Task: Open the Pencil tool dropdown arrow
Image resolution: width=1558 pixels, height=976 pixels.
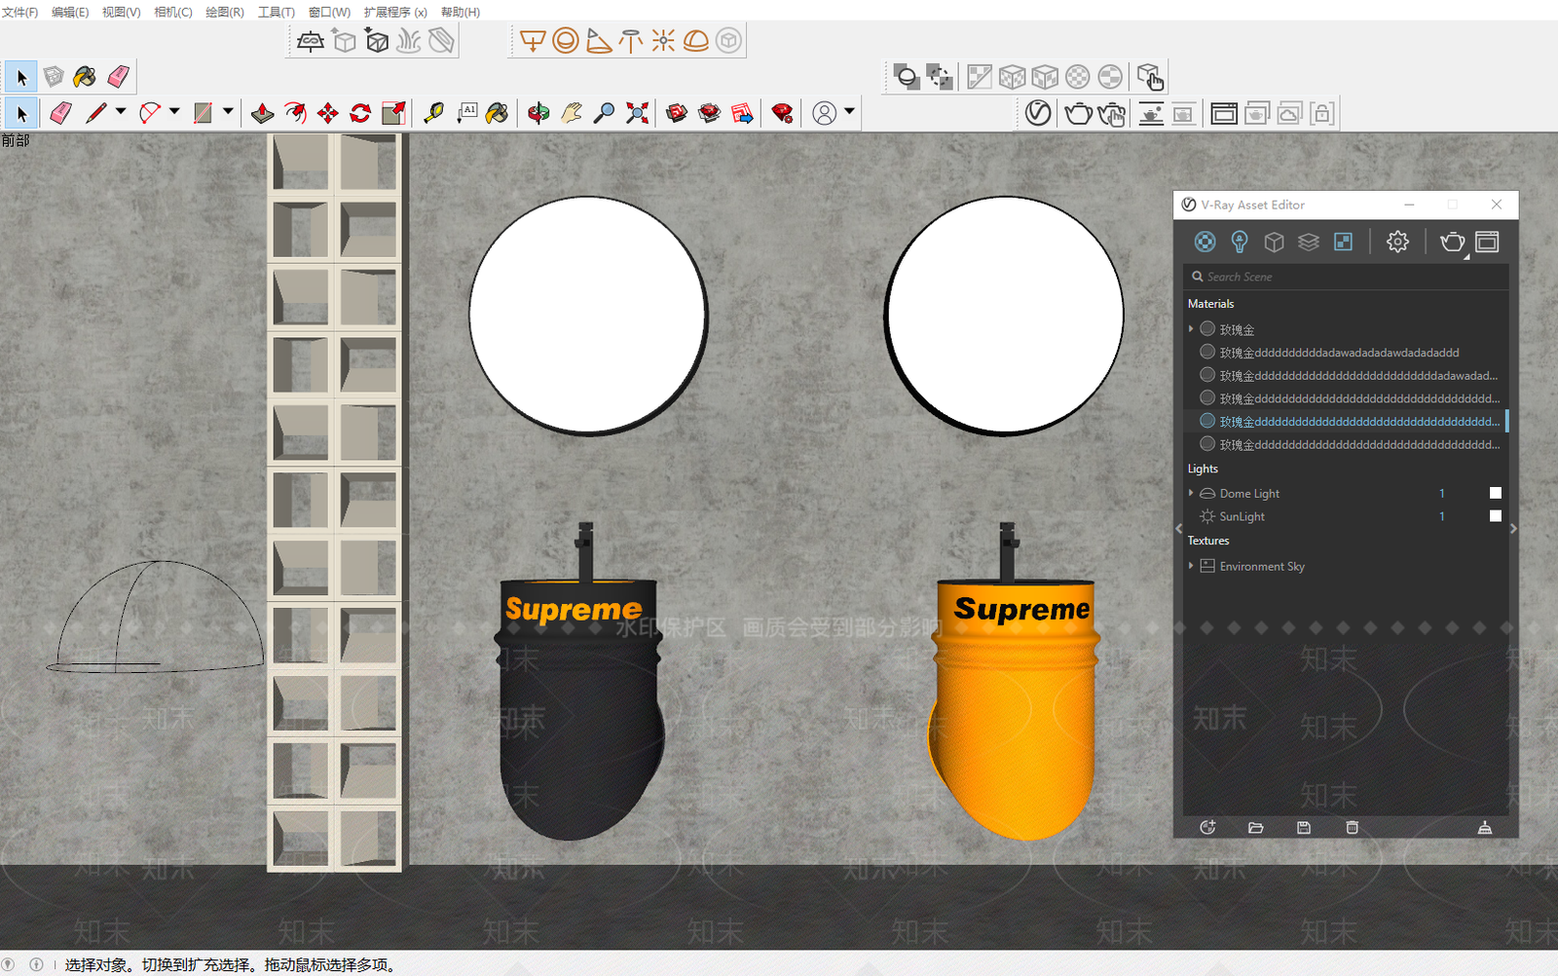Action: (121, 112)
